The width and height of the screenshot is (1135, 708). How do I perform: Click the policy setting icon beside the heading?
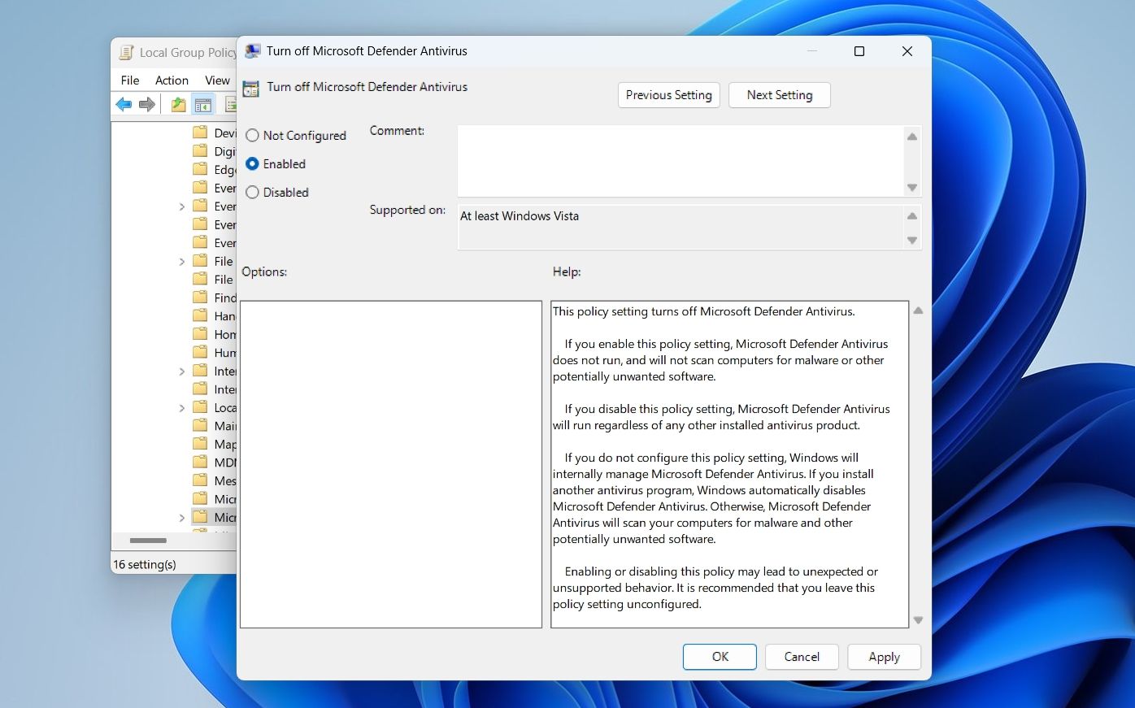(251, 88)
